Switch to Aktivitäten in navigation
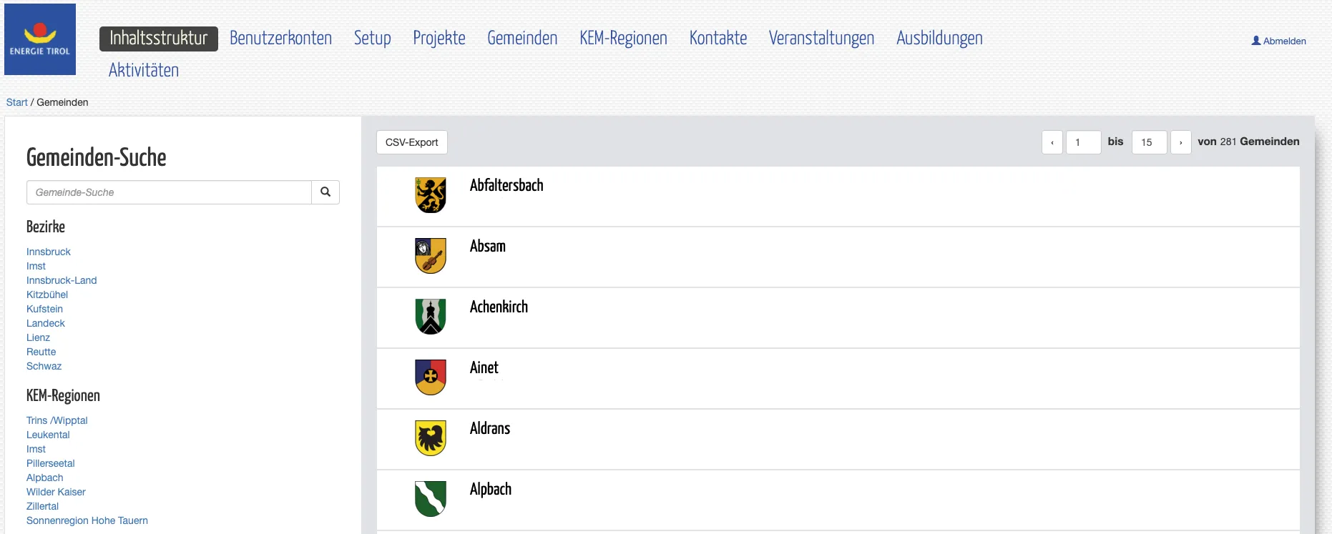Viewport: 1332px width, 534px height. coord(144,70)
